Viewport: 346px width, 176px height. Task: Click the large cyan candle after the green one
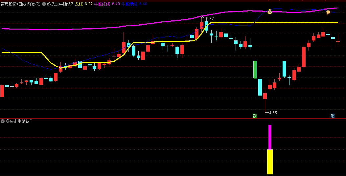point(260,87)
